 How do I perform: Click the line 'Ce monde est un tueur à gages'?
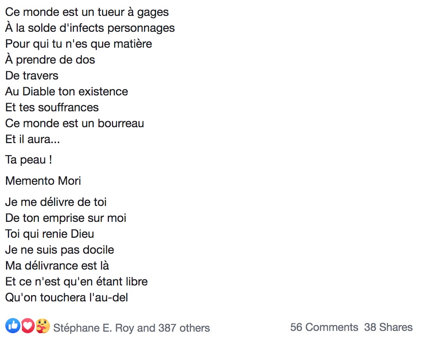(87, 12)
